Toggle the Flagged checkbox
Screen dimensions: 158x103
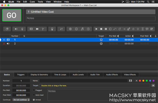tap(34, 90)
